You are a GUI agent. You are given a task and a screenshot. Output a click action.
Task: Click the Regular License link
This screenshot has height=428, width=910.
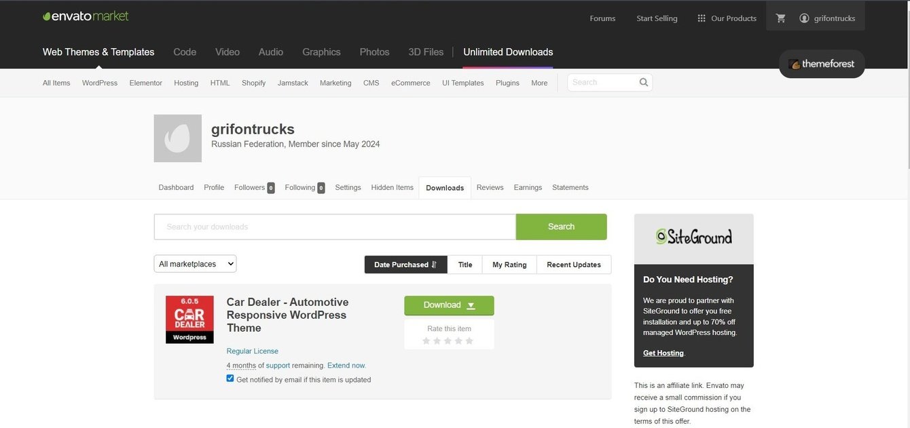click(253, 351)
